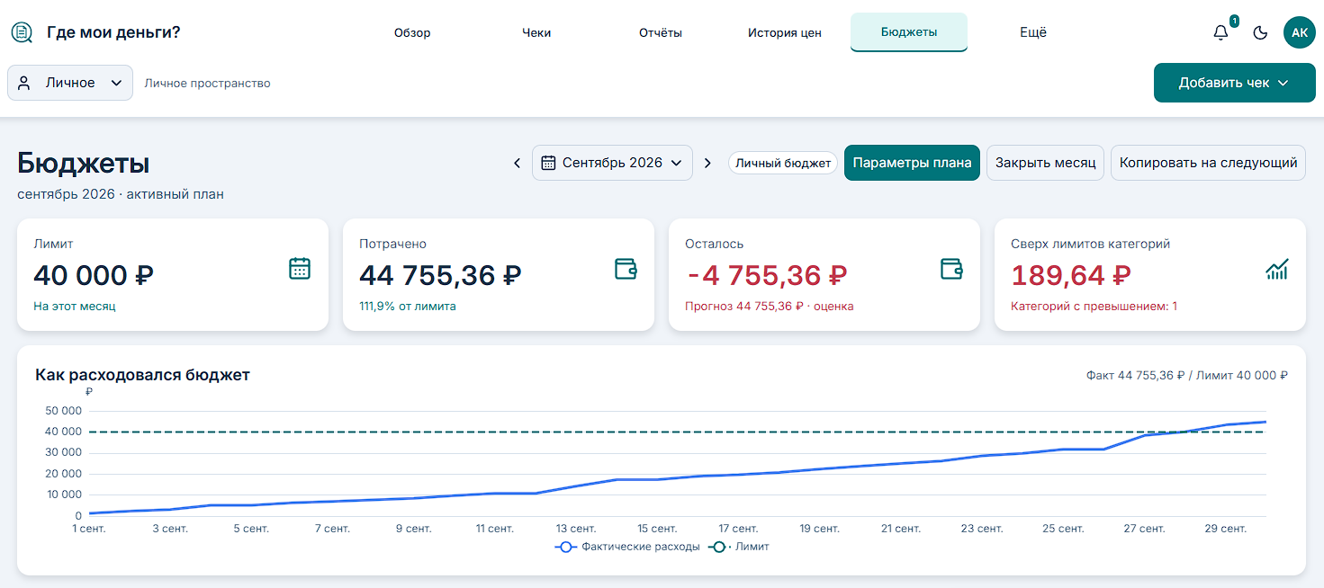
Task: Click the chart icon in Сверх лимитов card
Action: (1277, 268)
